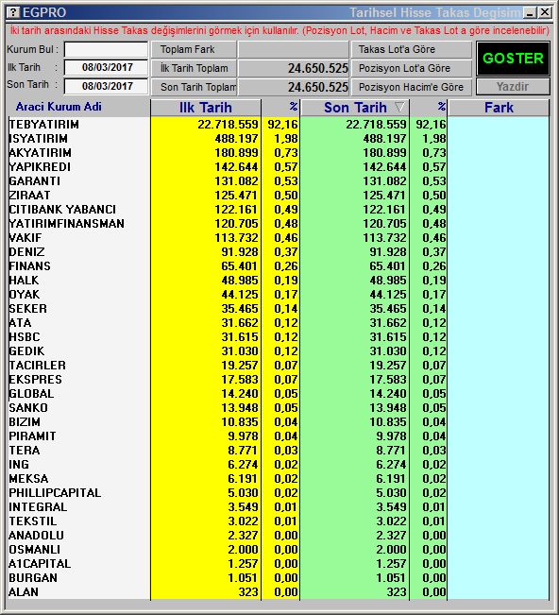Image resolution: width=559 pixels, height=615 pixels.
Task: Select Pozisyon Hacim'e Göre option
Action: pos(411,87)
